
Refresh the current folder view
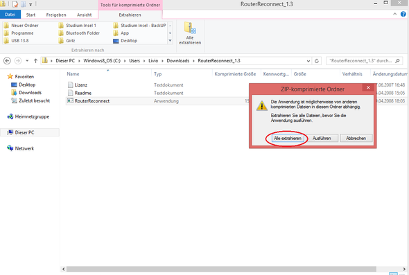(317, 61)
